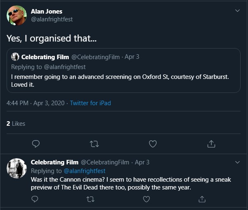Click the Alan Jones display name
Viewport: 248px width, 210px height.
pos(47,12)
